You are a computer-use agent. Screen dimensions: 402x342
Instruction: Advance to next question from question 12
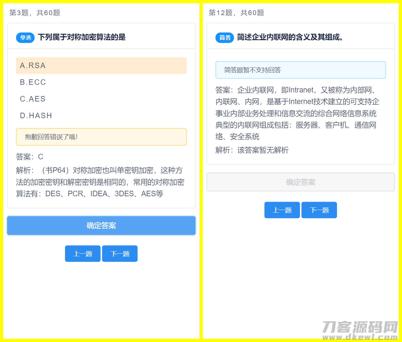[x=319, y=210]
